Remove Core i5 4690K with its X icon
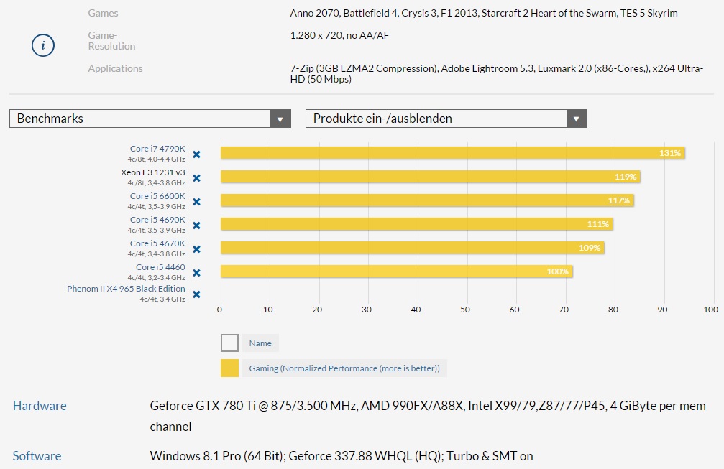The height and width of the screenshot is (469, 724). [196, 226]
